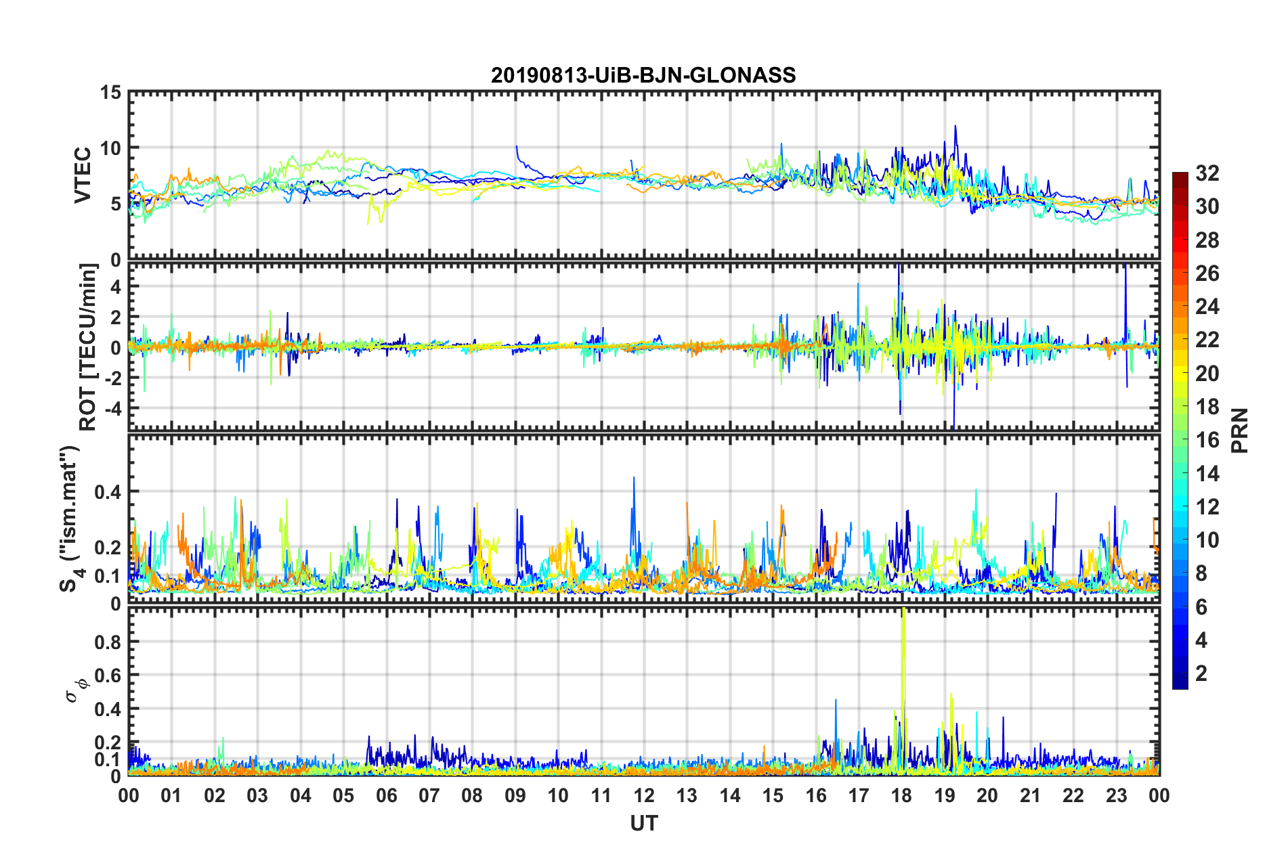Click x-axis tick label 23

pos(1117,795)
